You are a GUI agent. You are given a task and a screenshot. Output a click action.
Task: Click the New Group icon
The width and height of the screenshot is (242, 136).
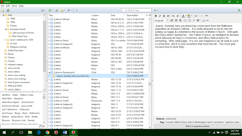pos(8,10)
